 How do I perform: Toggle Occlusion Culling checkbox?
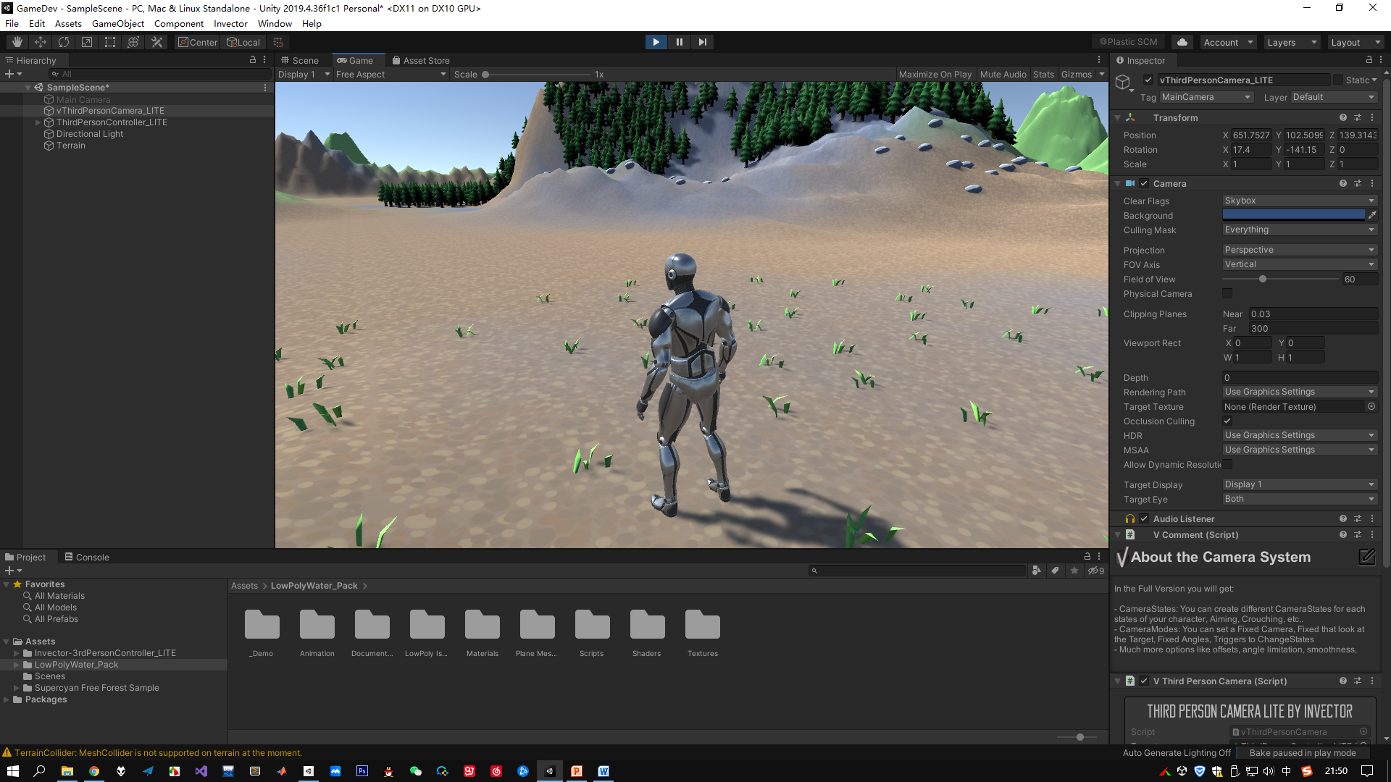click(x=1227, y=421)
